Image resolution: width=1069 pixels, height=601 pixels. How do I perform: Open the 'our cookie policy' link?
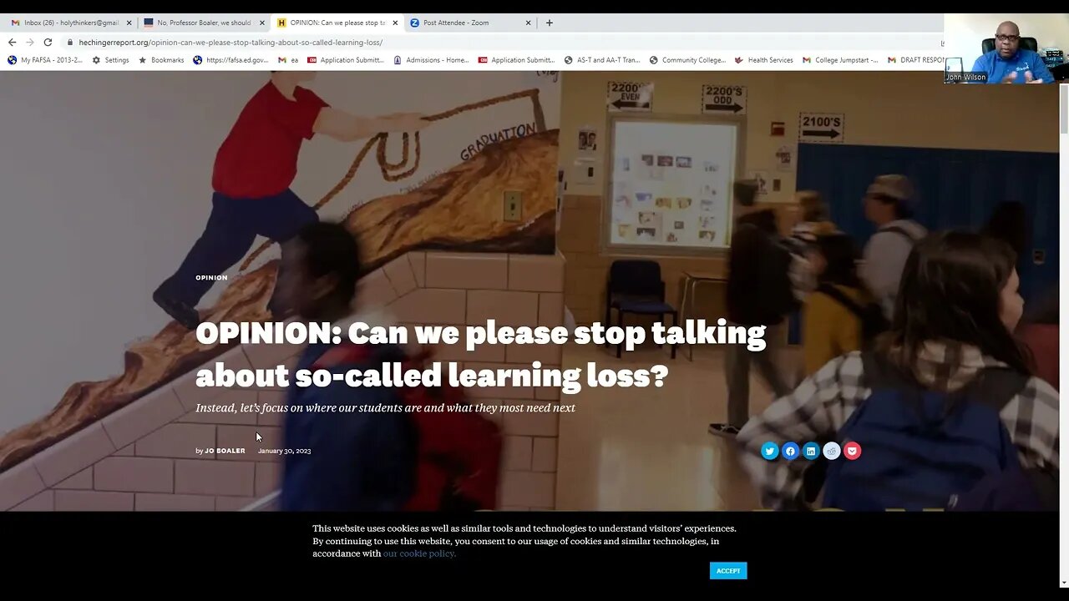coord(419,553)
